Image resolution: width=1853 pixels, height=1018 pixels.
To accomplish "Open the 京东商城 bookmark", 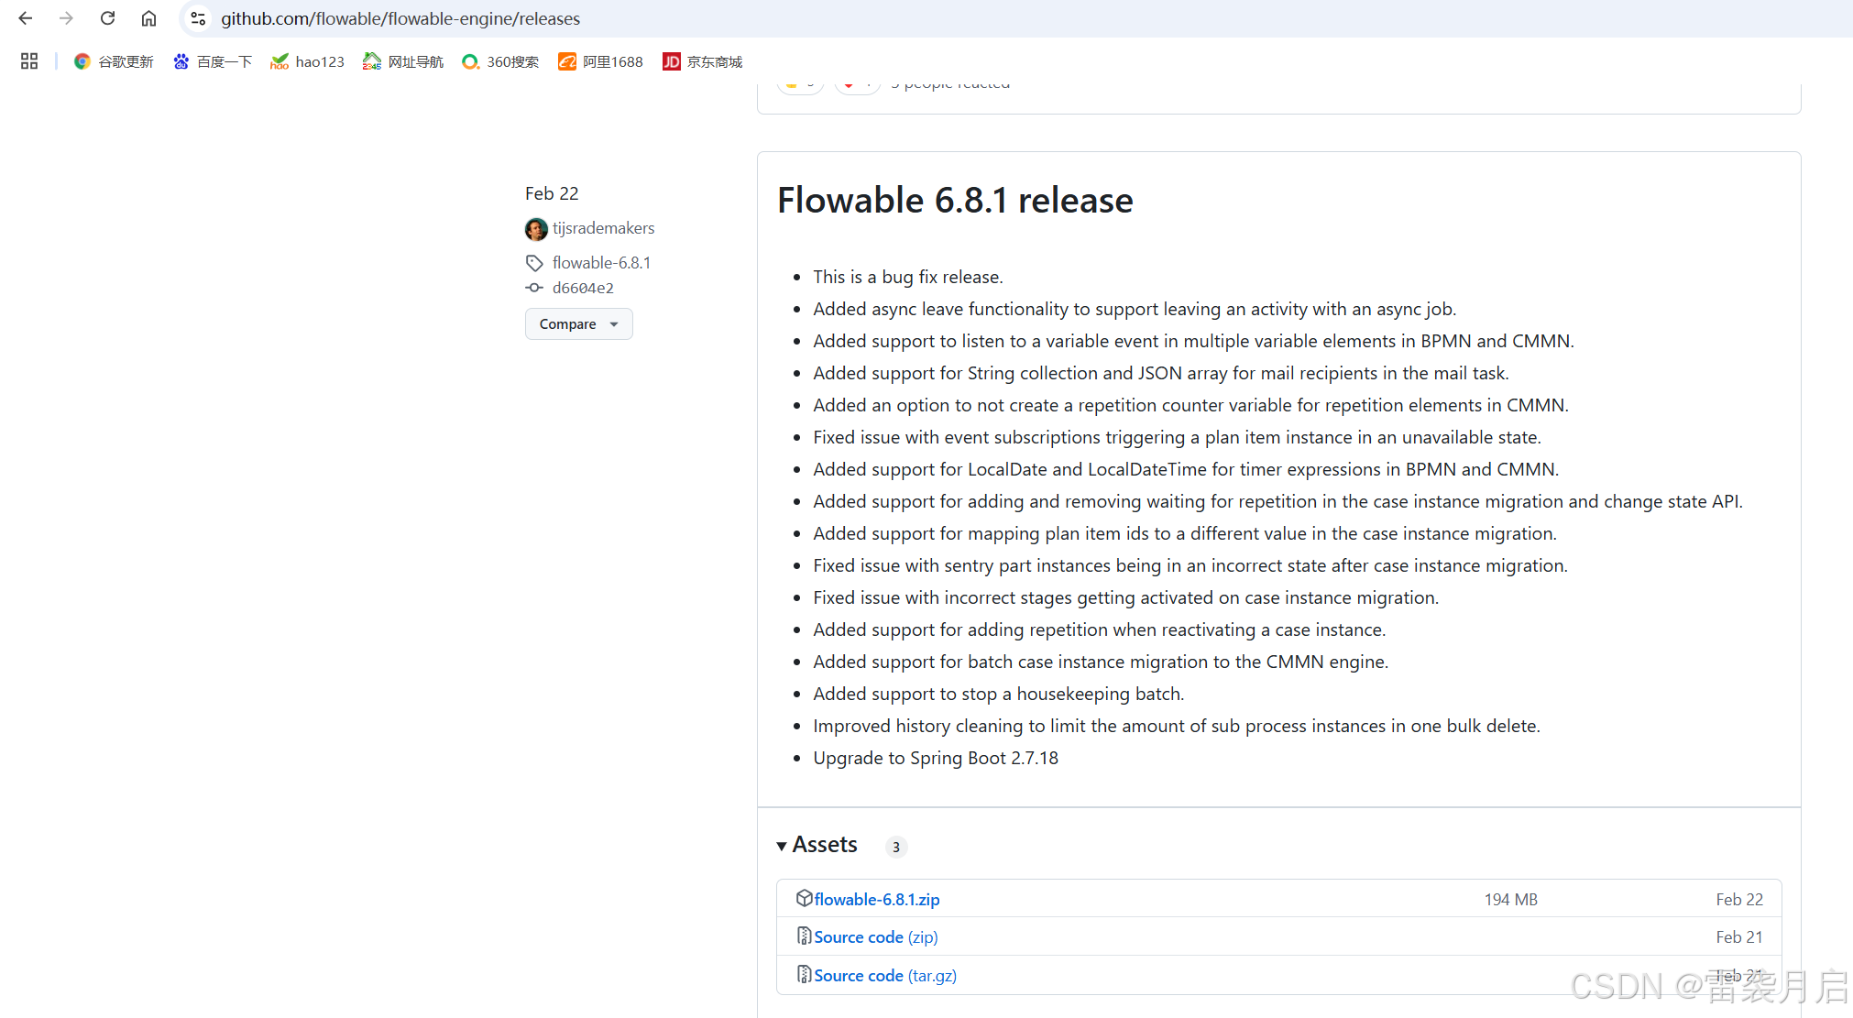I will coord(703,61).
